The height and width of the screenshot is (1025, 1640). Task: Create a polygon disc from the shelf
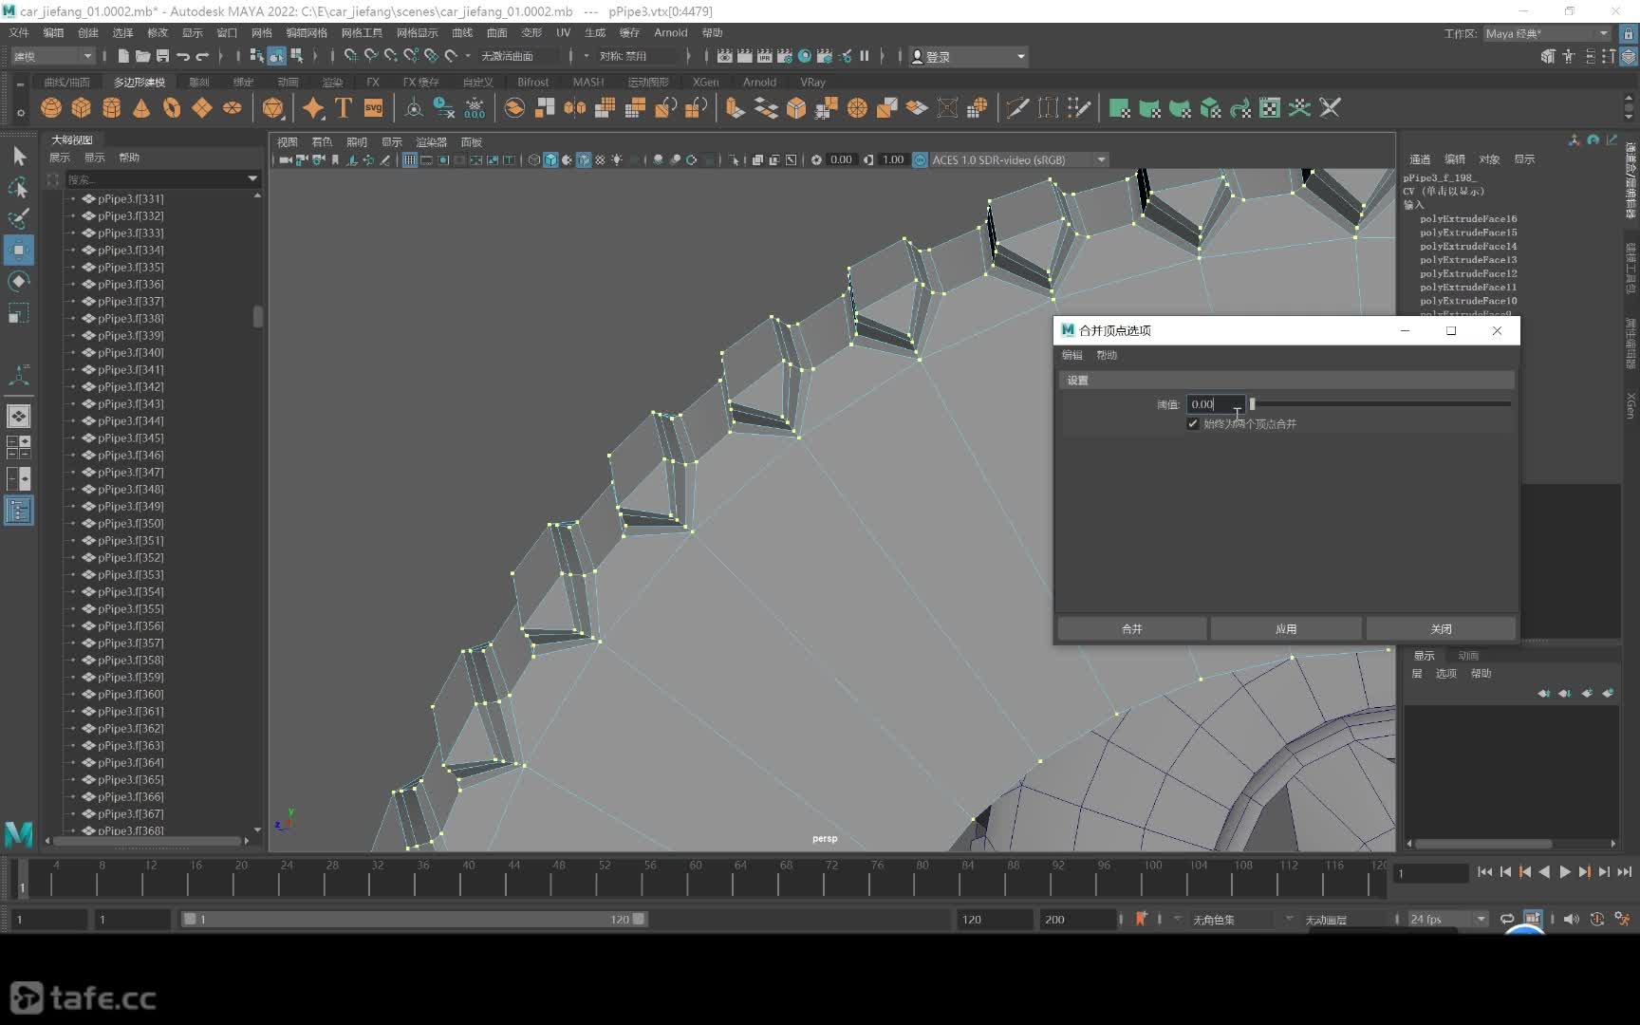point(233,108)
